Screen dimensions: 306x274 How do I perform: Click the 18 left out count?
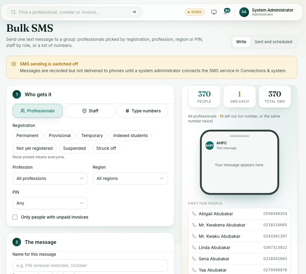pyautogui.click(x=221, y=116)
